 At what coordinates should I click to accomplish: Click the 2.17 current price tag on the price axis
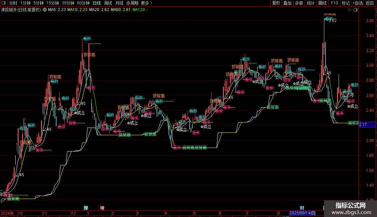pos(367,125)
